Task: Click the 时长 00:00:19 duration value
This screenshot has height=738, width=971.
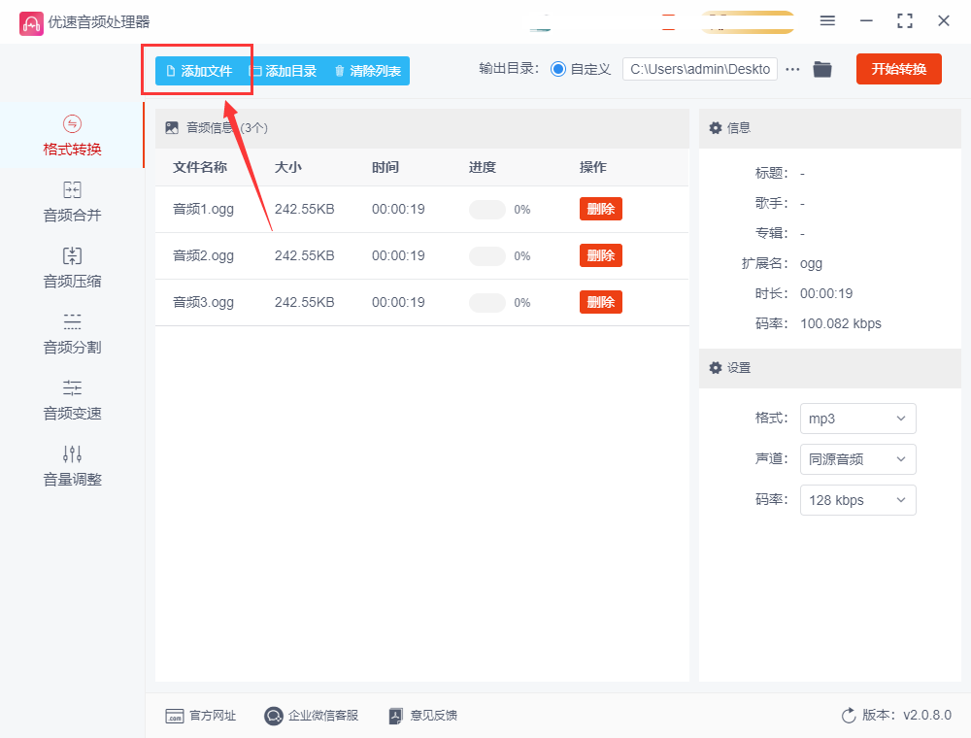Action: [x=826, y=293]
